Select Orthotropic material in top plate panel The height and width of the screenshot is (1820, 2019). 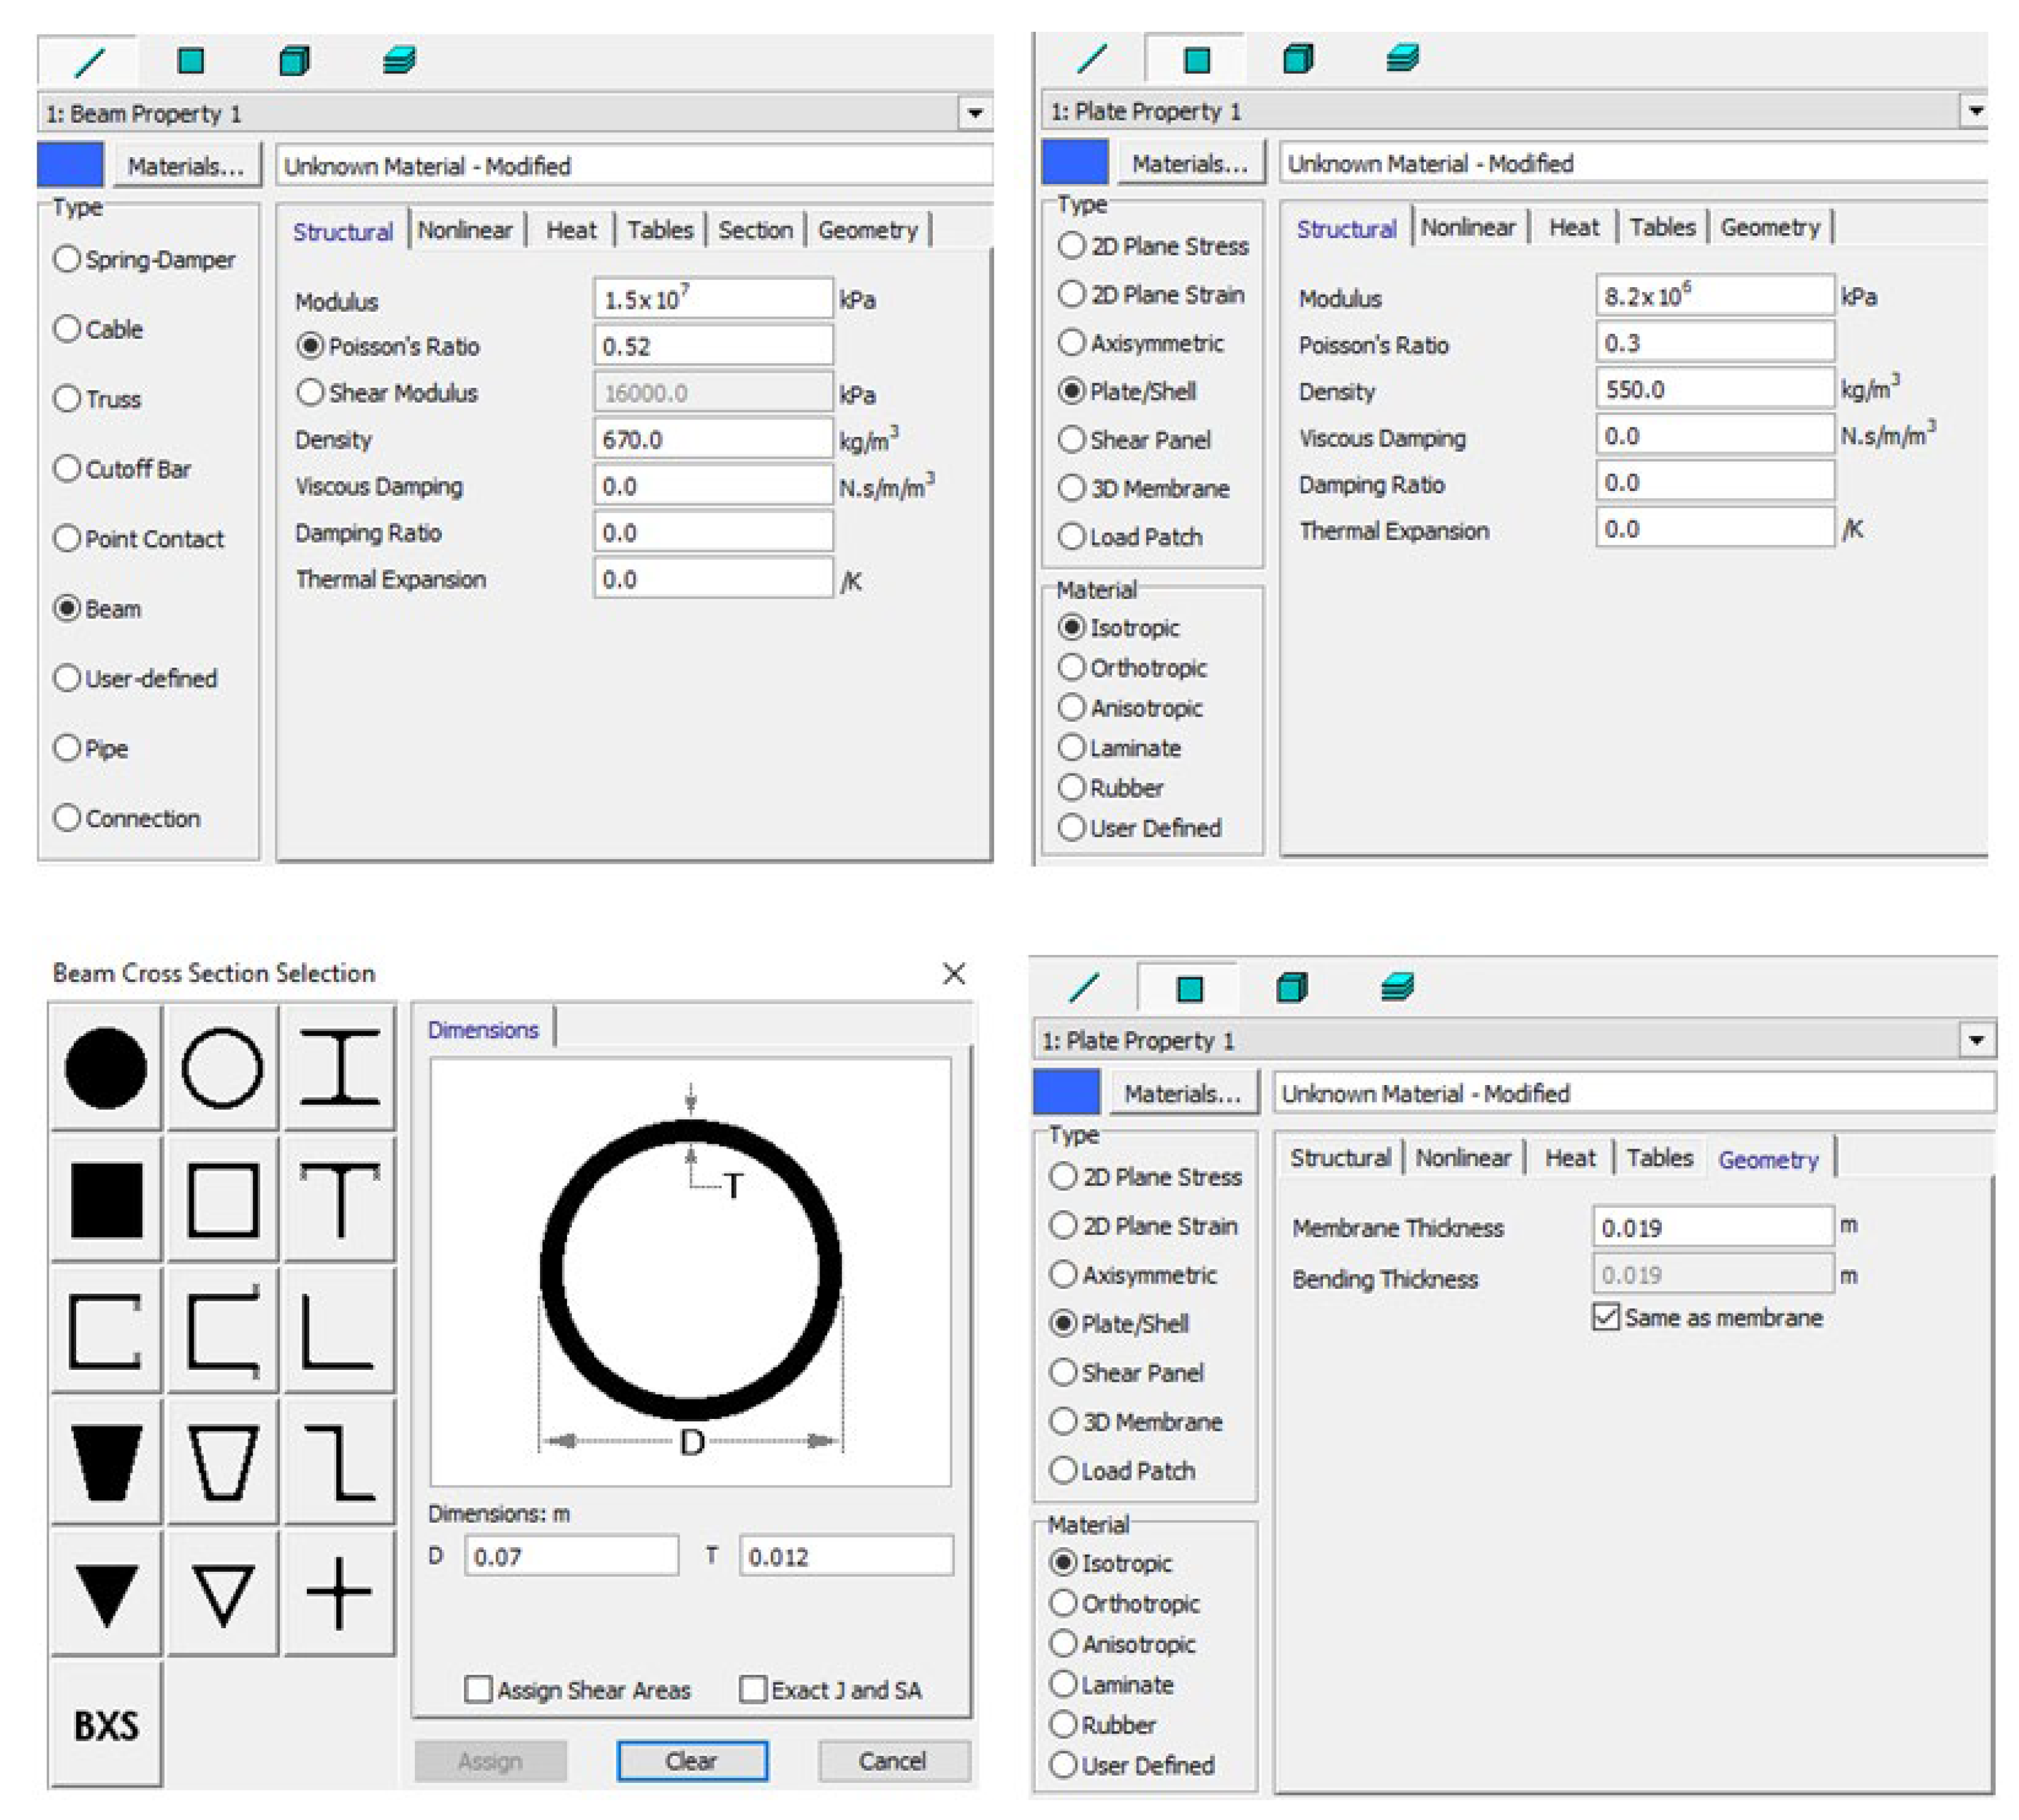[1132, 667]
